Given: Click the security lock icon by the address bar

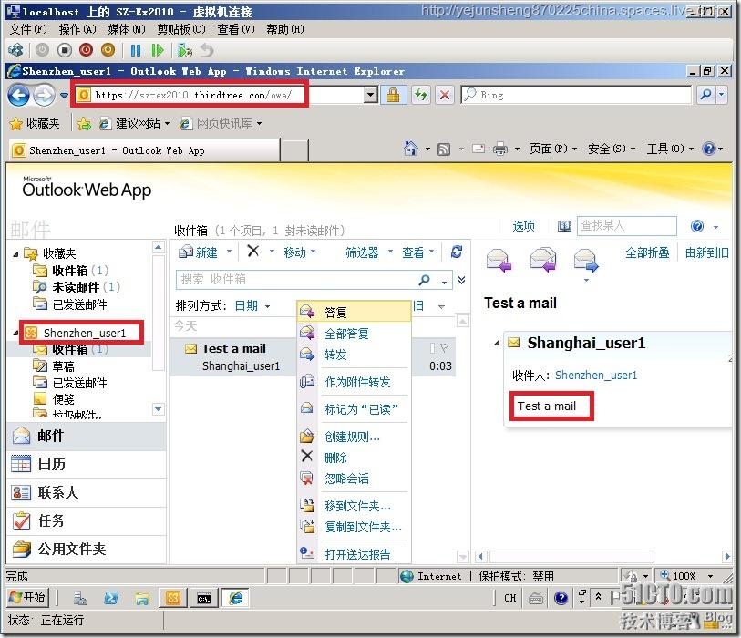Looking at the screenshot, I should [x=393, y=95].
